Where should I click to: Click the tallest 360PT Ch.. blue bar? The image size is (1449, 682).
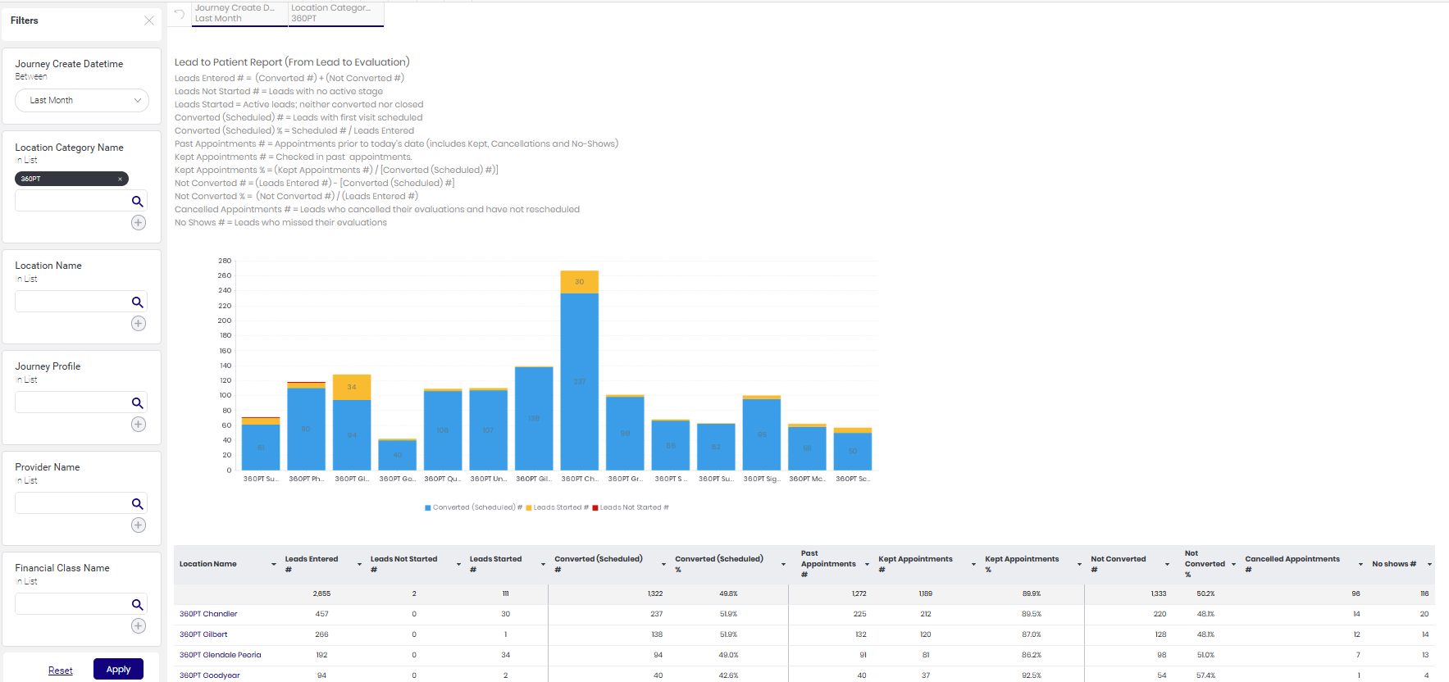pos(580,381)
